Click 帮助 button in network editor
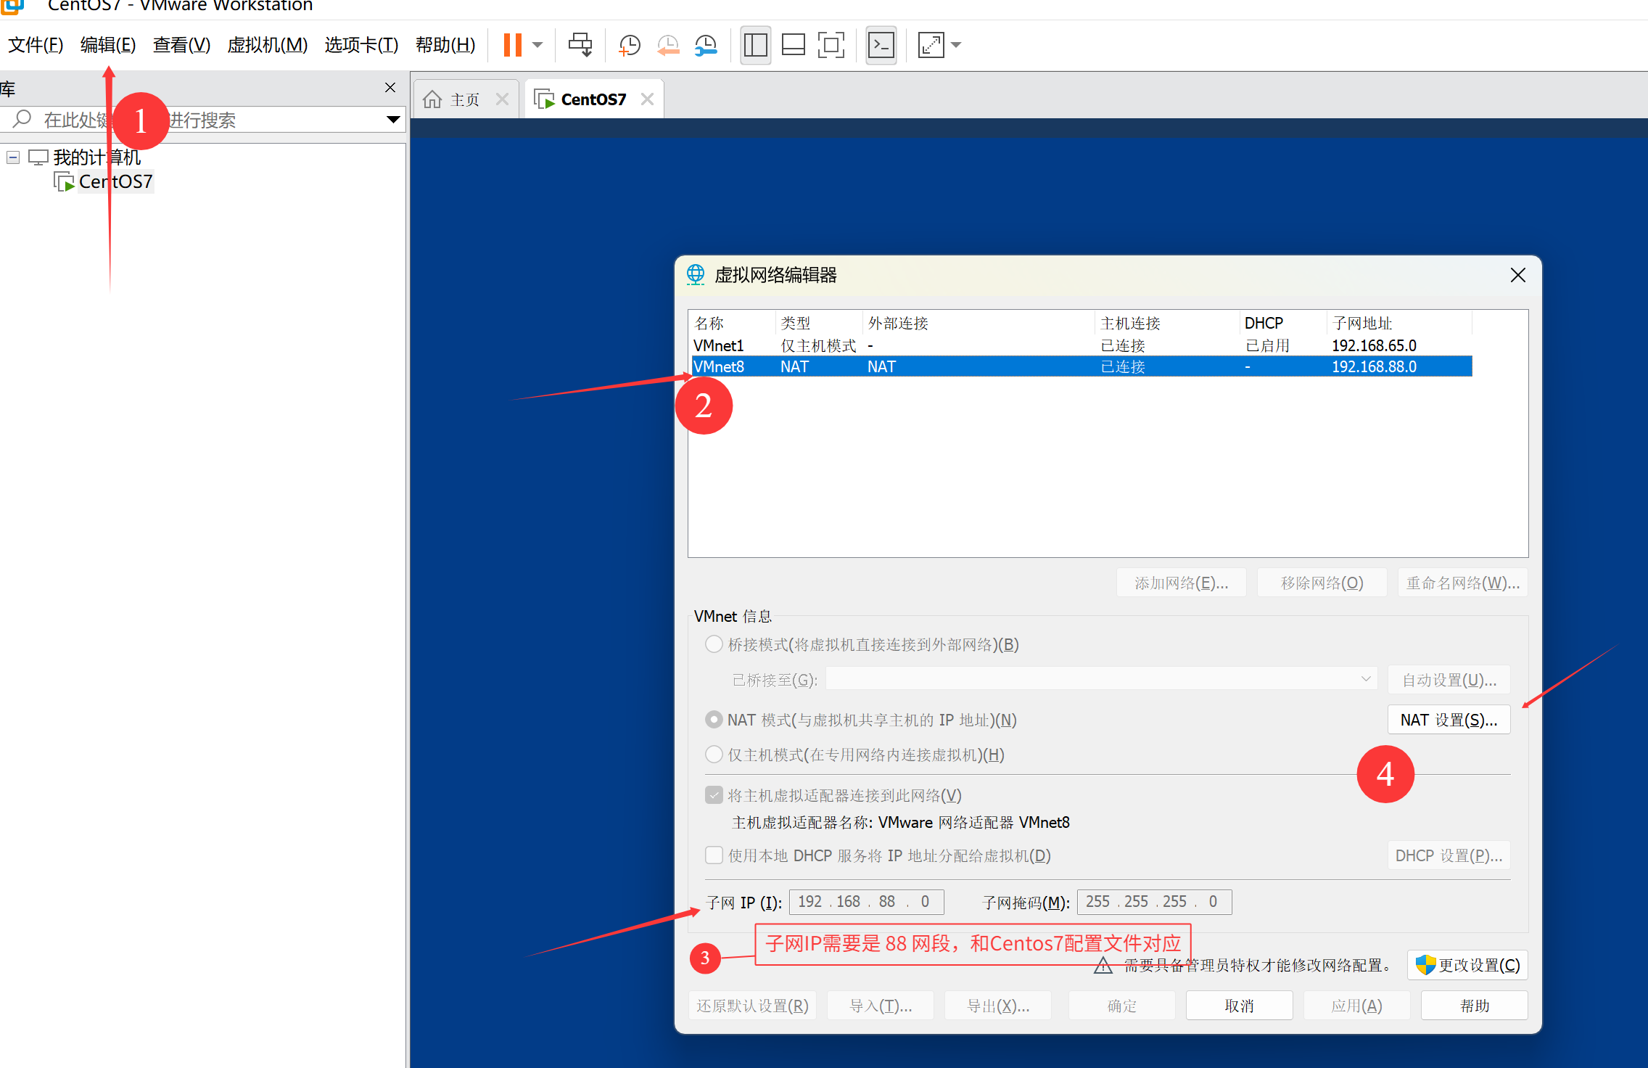Viewport: 1648px width, 1068px height. coord(1475,1006)
